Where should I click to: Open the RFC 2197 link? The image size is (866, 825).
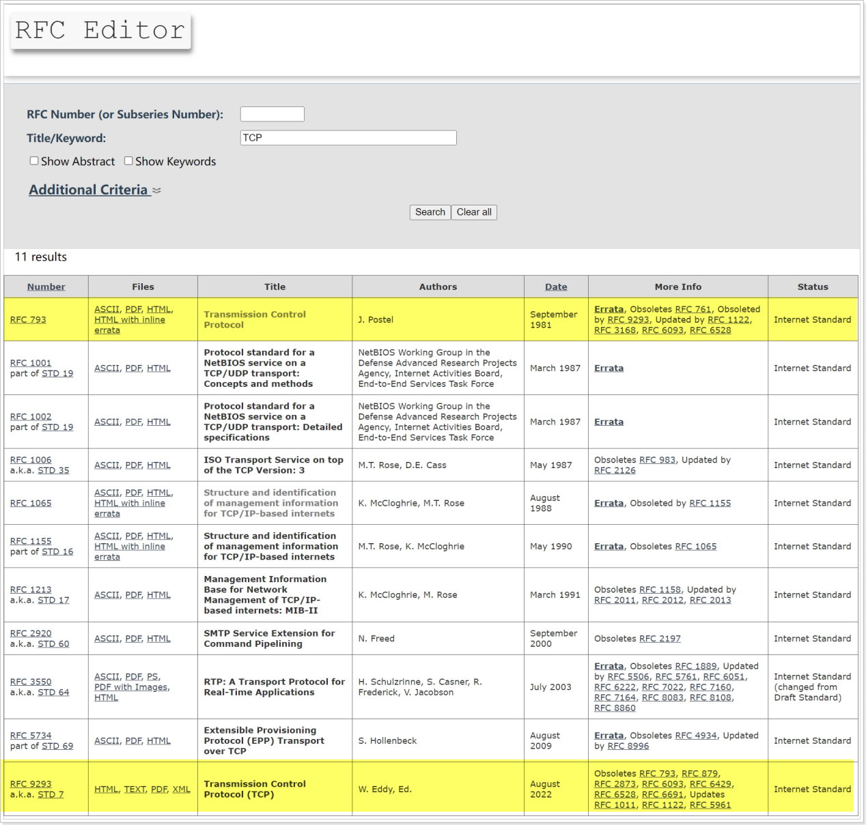660,639
